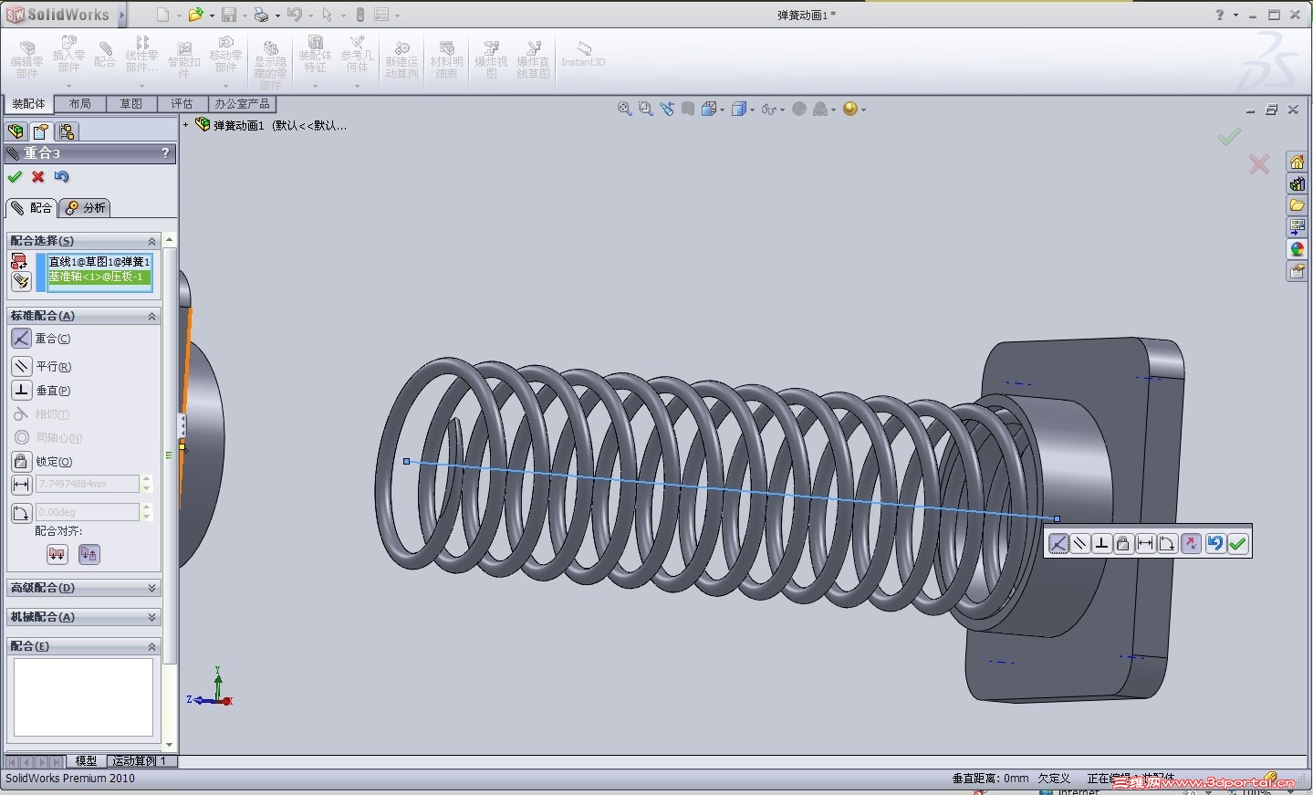Image resolution: width=1313 pixels, height=795 pixels.
Task: Accept the mate with green checkmark in panel
Action: (15, 176)
